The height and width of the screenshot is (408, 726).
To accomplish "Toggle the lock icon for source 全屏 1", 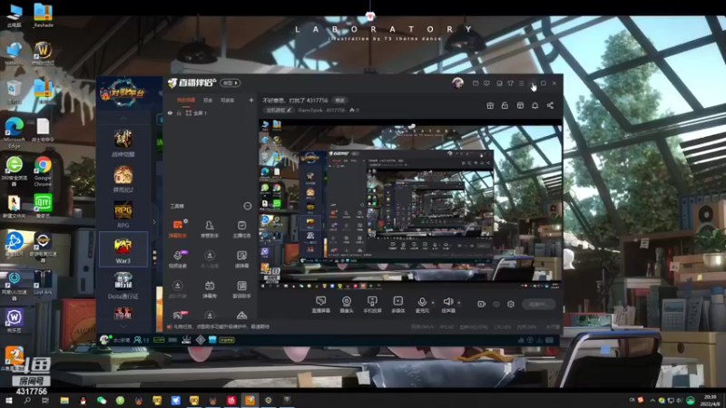I will coord(179,112).
